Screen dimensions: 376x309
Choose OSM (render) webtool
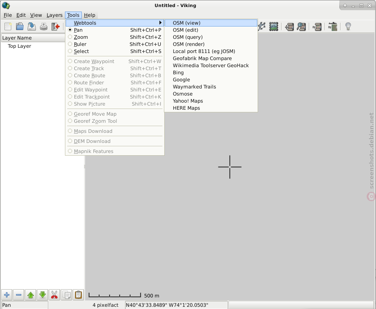click(x=211, y=44)
